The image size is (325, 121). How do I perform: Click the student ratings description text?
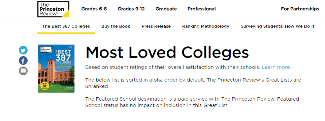173,67
